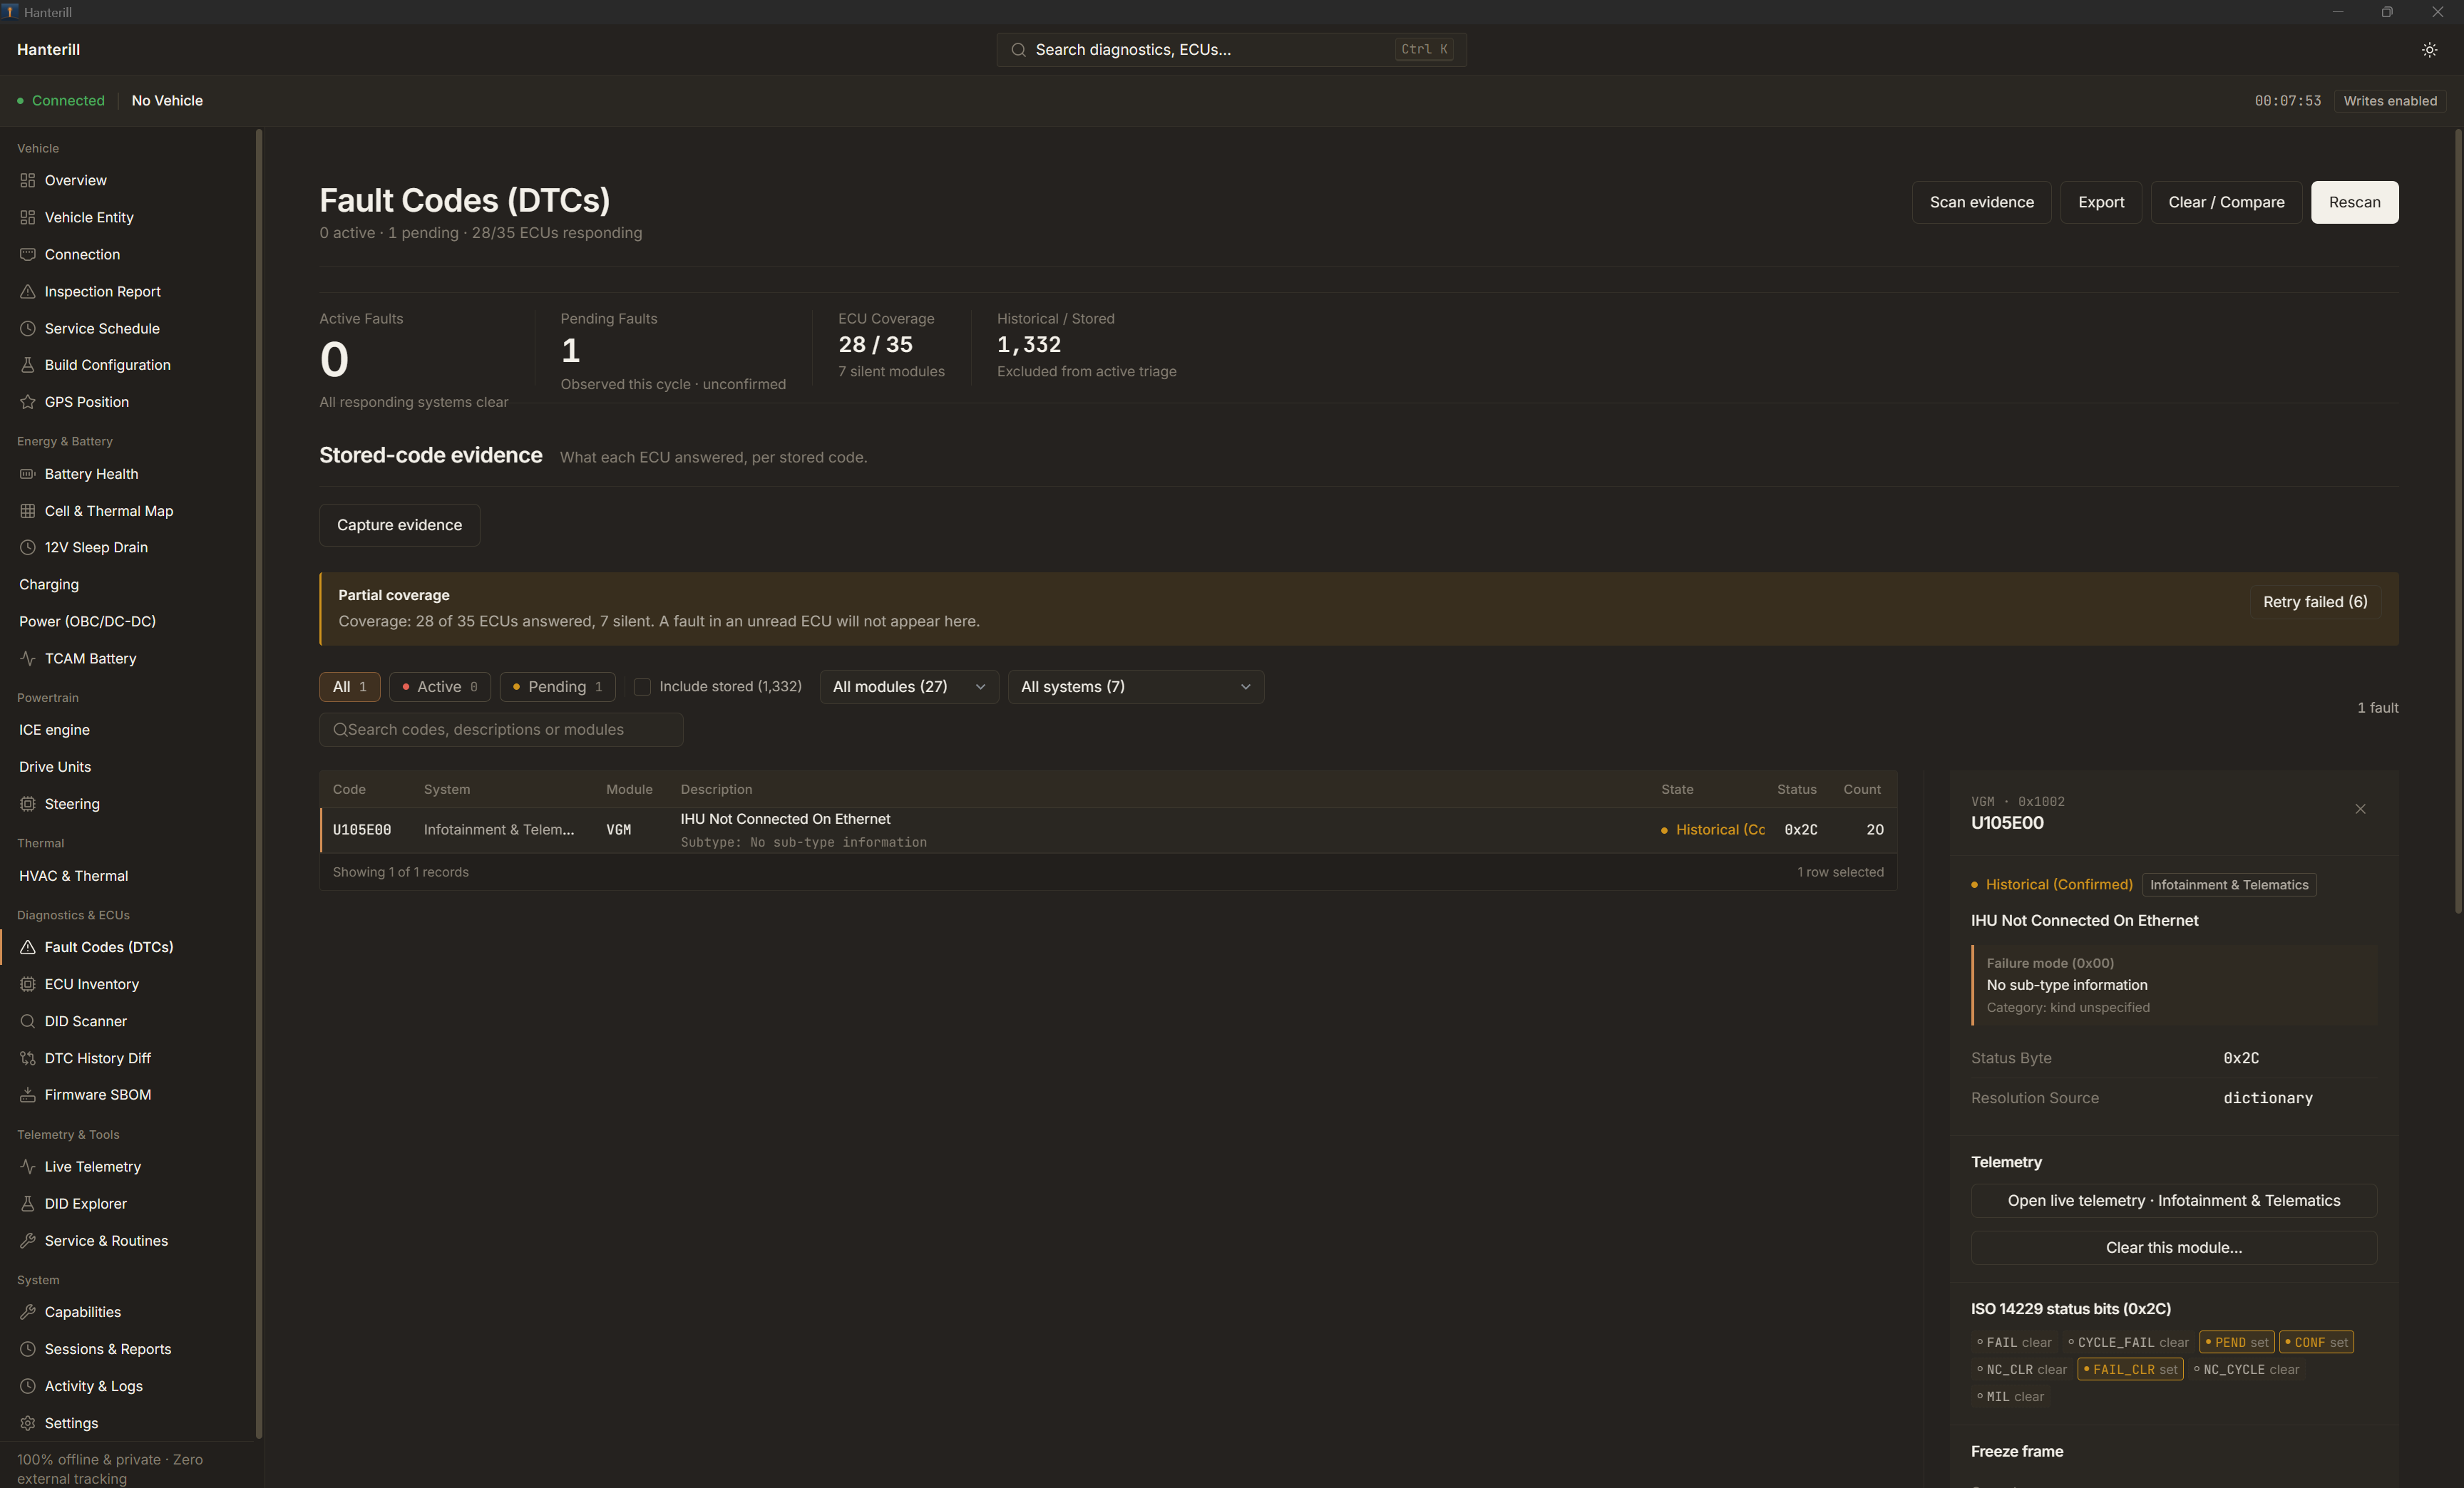Screen dimensions: 2464x1488
Task: Open Service & Routines wrench icon
Action: point(28,1241)
